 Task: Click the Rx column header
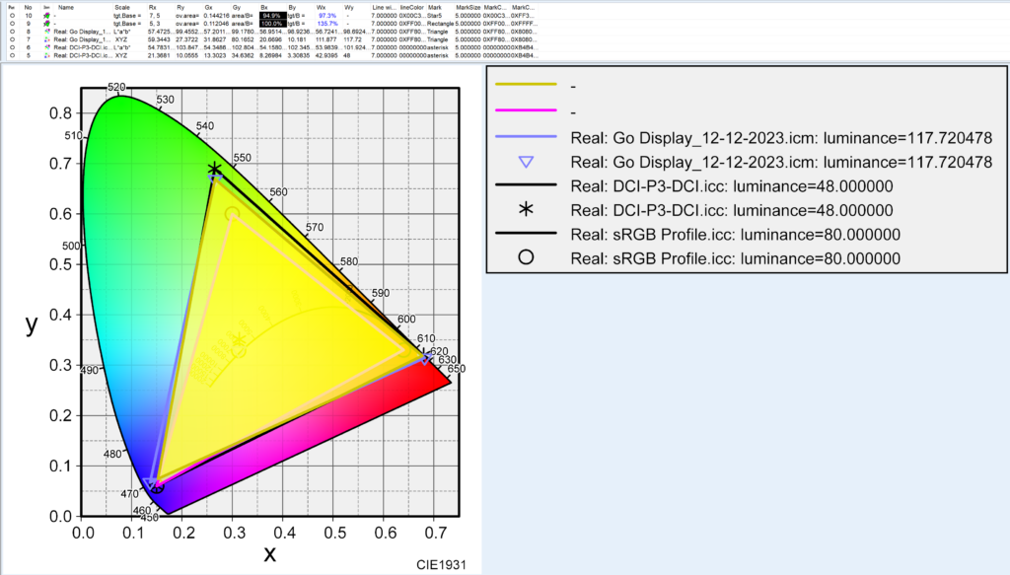(153, 7)
